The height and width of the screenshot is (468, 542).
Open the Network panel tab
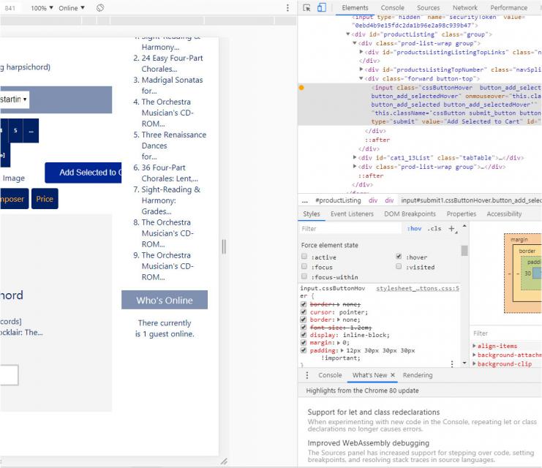click(465, 7)
